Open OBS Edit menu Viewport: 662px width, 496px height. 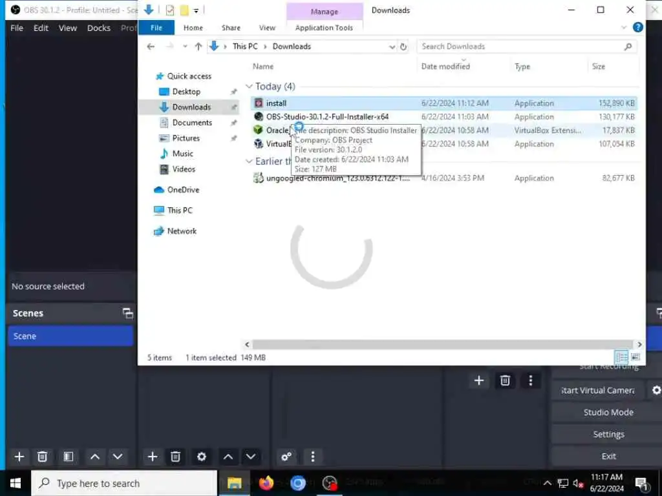(41, 28)
